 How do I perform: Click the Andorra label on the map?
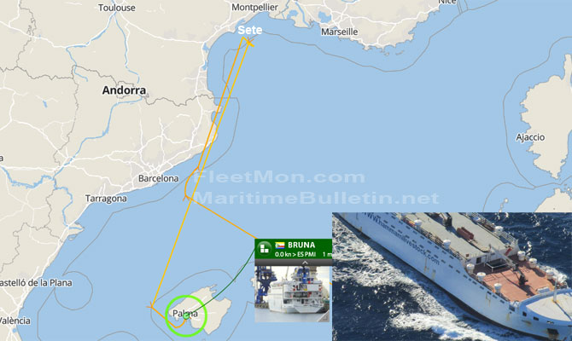[124, 90]
